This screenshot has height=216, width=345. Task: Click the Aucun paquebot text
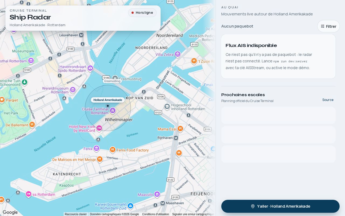click(237, 26)
